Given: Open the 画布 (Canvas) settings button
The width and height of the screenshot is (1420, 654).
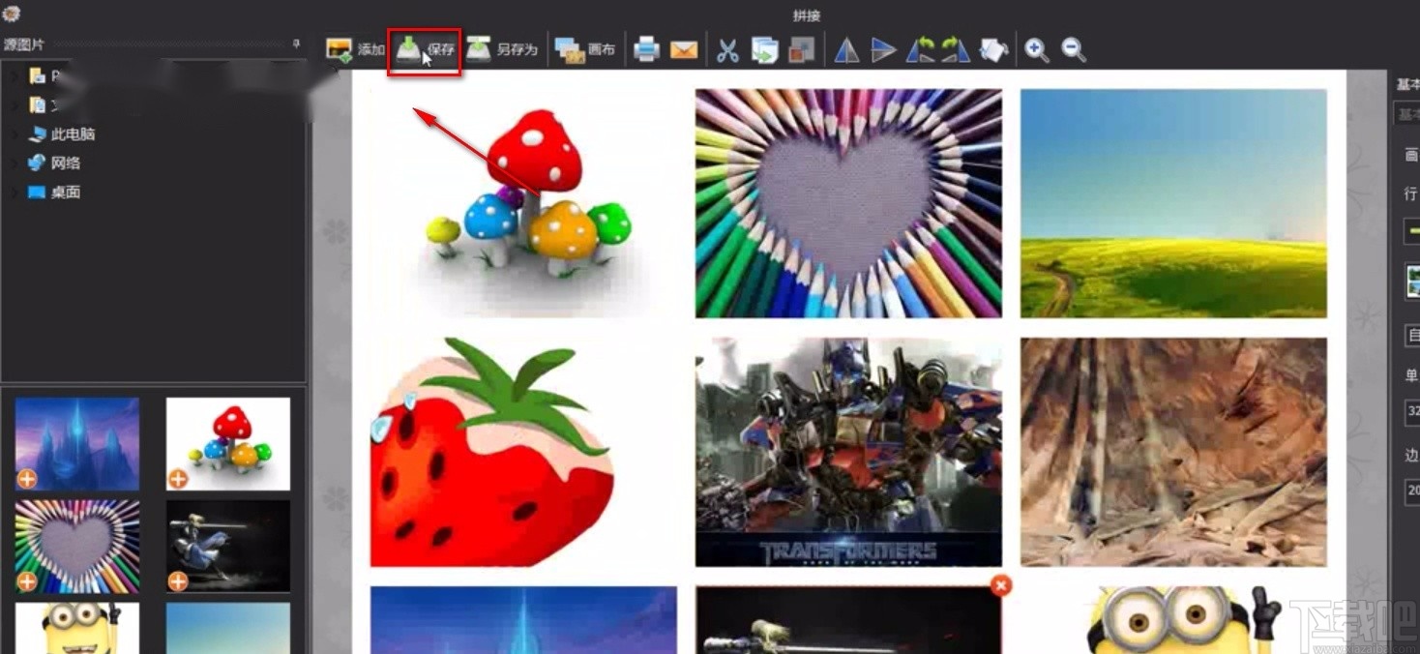Looking at the screenshot, I should (x=585, y=49).
